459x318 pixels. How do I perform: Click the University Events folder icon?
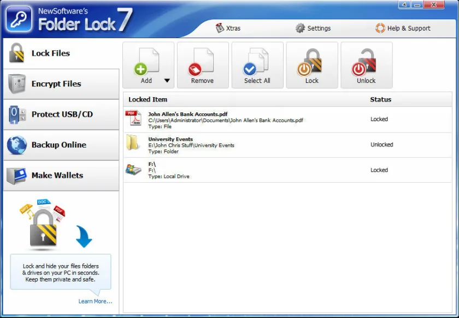tap(132, 142)
